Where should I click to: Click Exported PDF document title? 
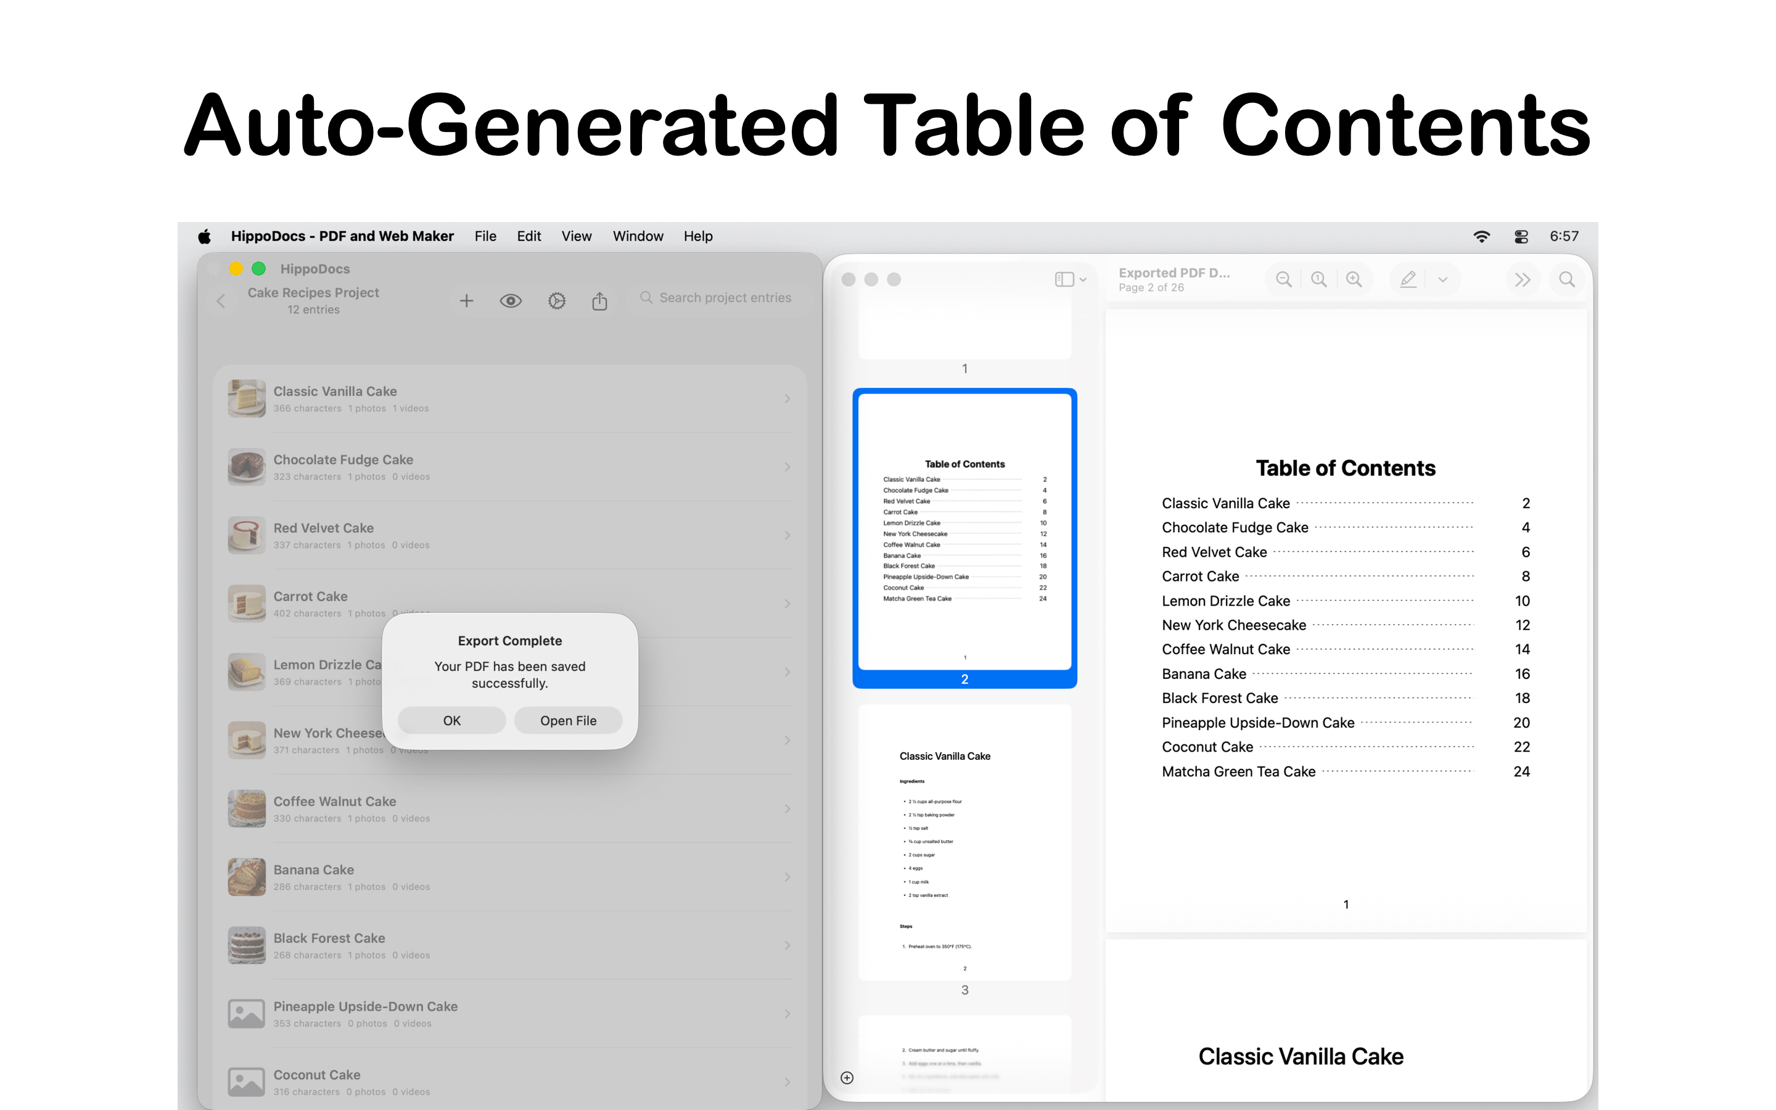1174,273
